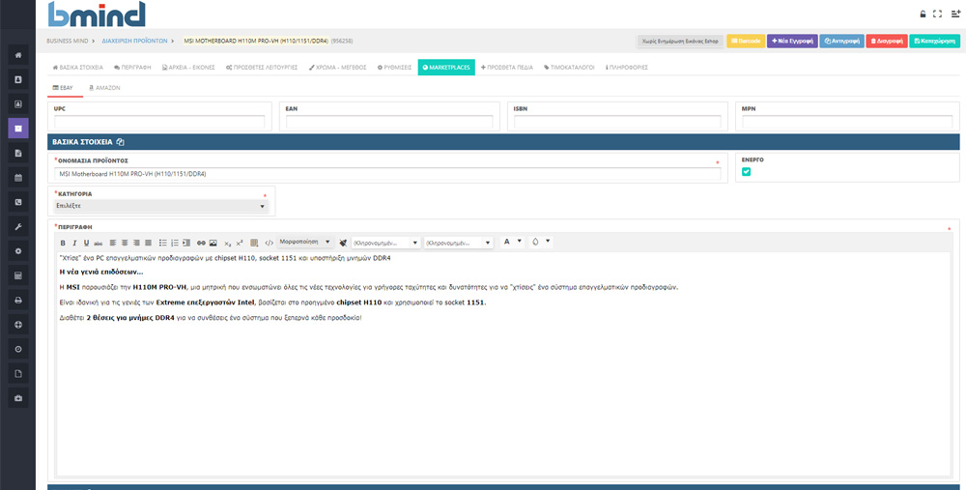Open the ΚΑΤΗΓΟΡΙΑ dropdown

[x=161, y=206]
